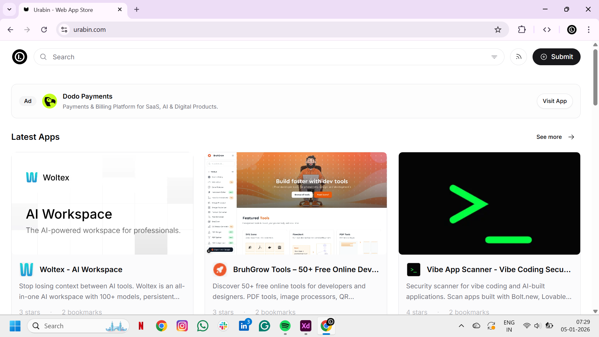
Task: View site information icon in the address bar
Action: [x=64, y=30]
